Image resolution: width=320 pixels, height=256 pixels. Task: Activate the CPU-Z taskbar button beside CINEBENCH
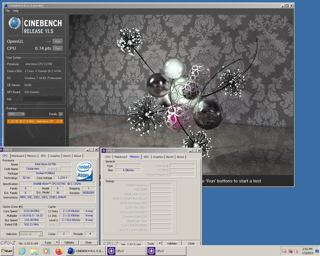[126, 251]
